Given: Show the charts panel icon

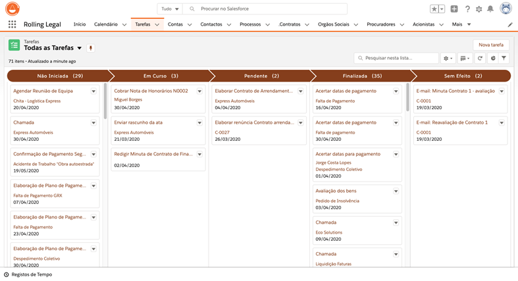Looking at the screenshot, I should [493, 59].
